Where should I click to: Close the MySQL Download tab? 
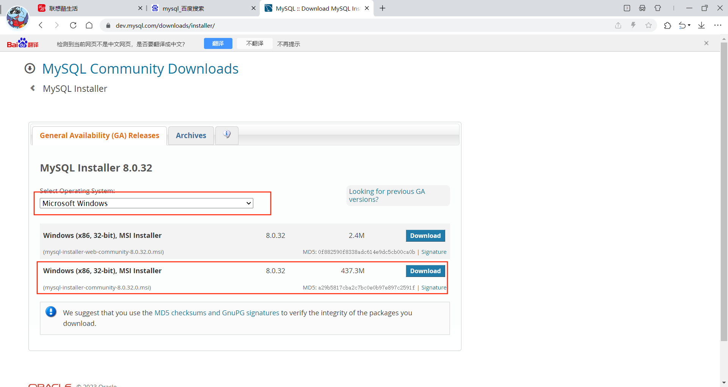[x=367, y=8]
